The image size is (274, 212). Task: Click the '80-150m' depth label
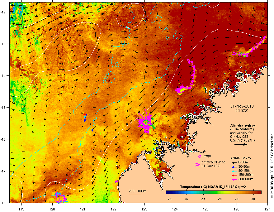[245, 171]
